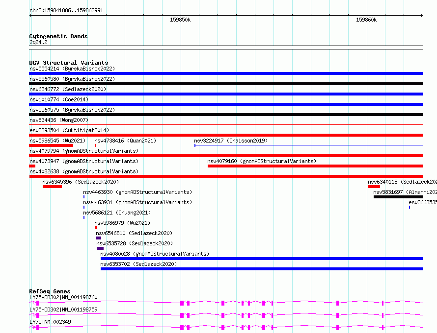Open the nsv5831697 (Almarri) label

405,192
